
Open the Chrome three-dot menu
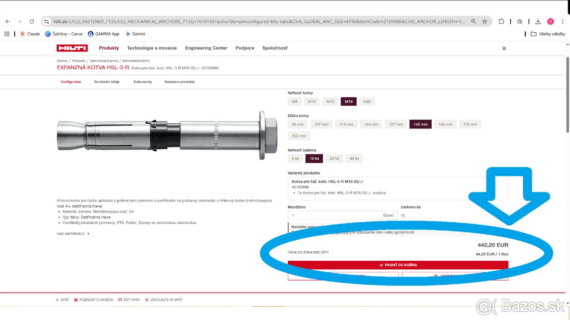click(x=563, y=21)
